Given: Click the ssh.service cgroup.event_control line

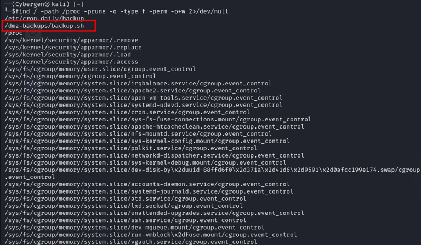Looking at the screenshot, I should [126, 220].
